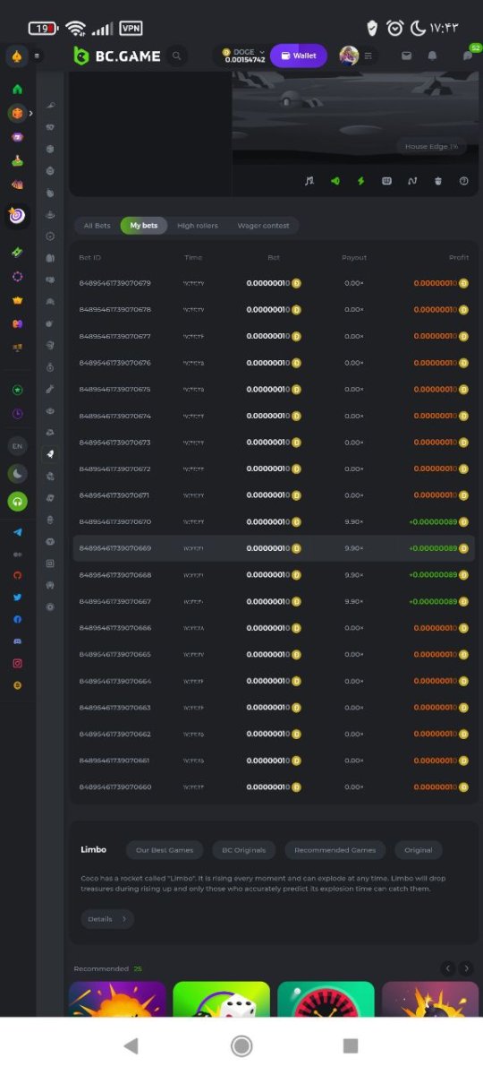Open the Telegram link in sidebar
The height and width of the screenshot is (1075, 483).
17,532
